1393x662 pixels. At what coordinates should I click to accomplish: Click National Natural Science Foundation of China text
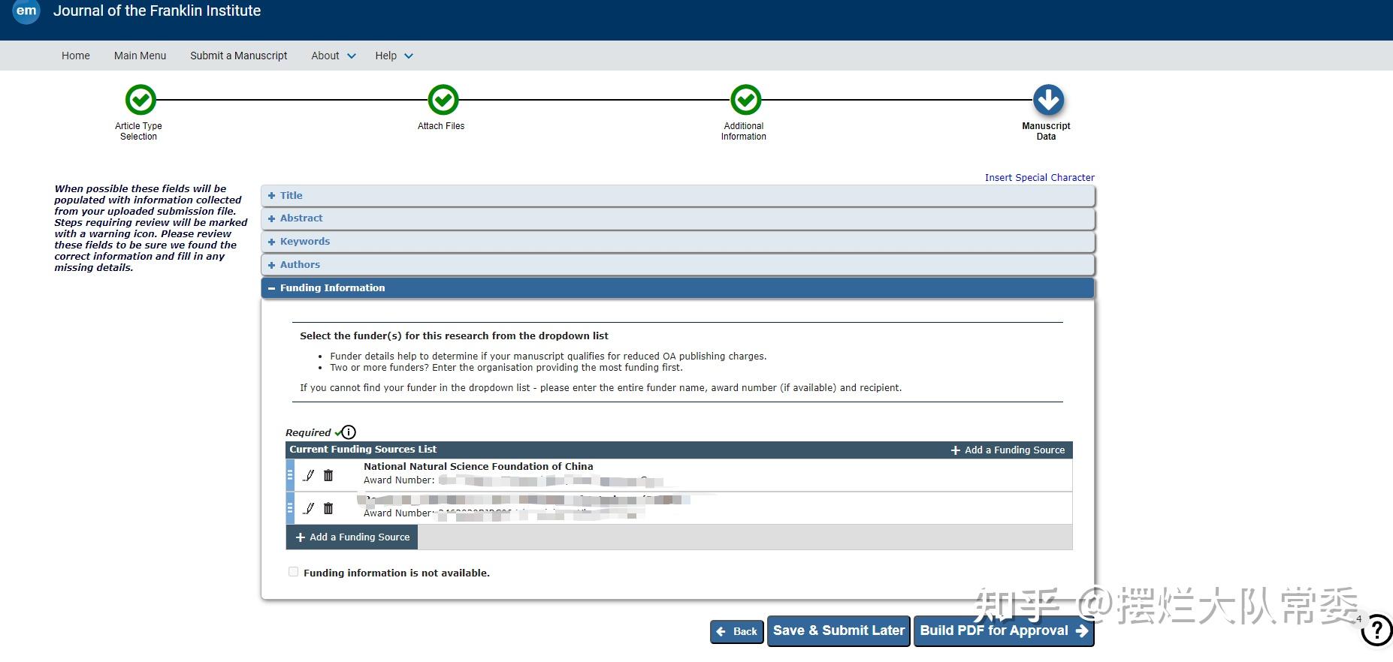click(x=479, y=466)
